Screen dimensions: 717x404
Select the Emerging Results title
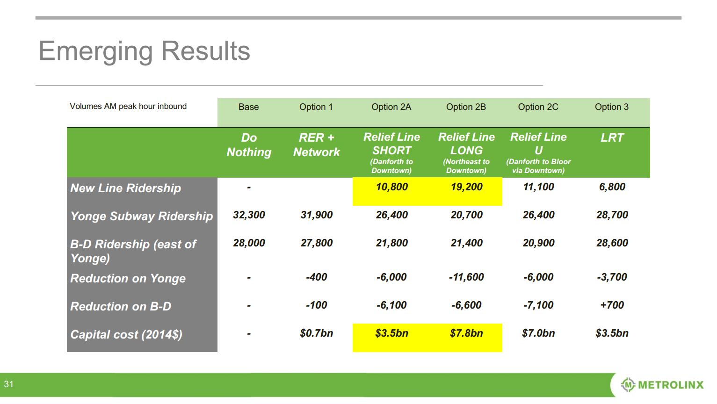[x=144, y=51]
